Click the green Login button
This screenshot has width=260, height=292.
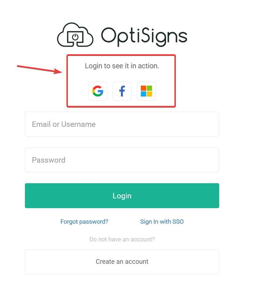122,196
